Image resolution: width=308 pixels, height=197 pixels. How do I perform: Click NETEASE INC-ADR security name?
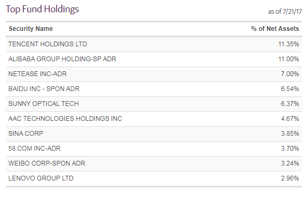pyautogui.click(x=37, y=74)
